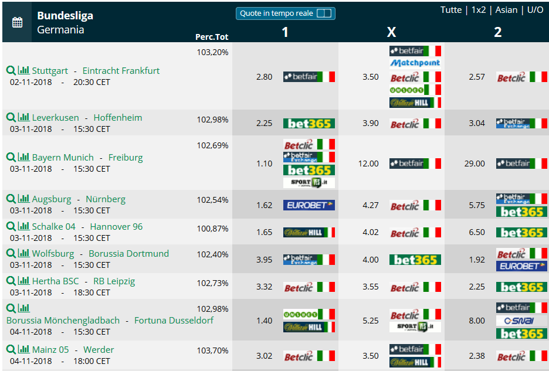The image size is (549, 371).
Task: Open the Werder team link
Action: coord(99,350)
